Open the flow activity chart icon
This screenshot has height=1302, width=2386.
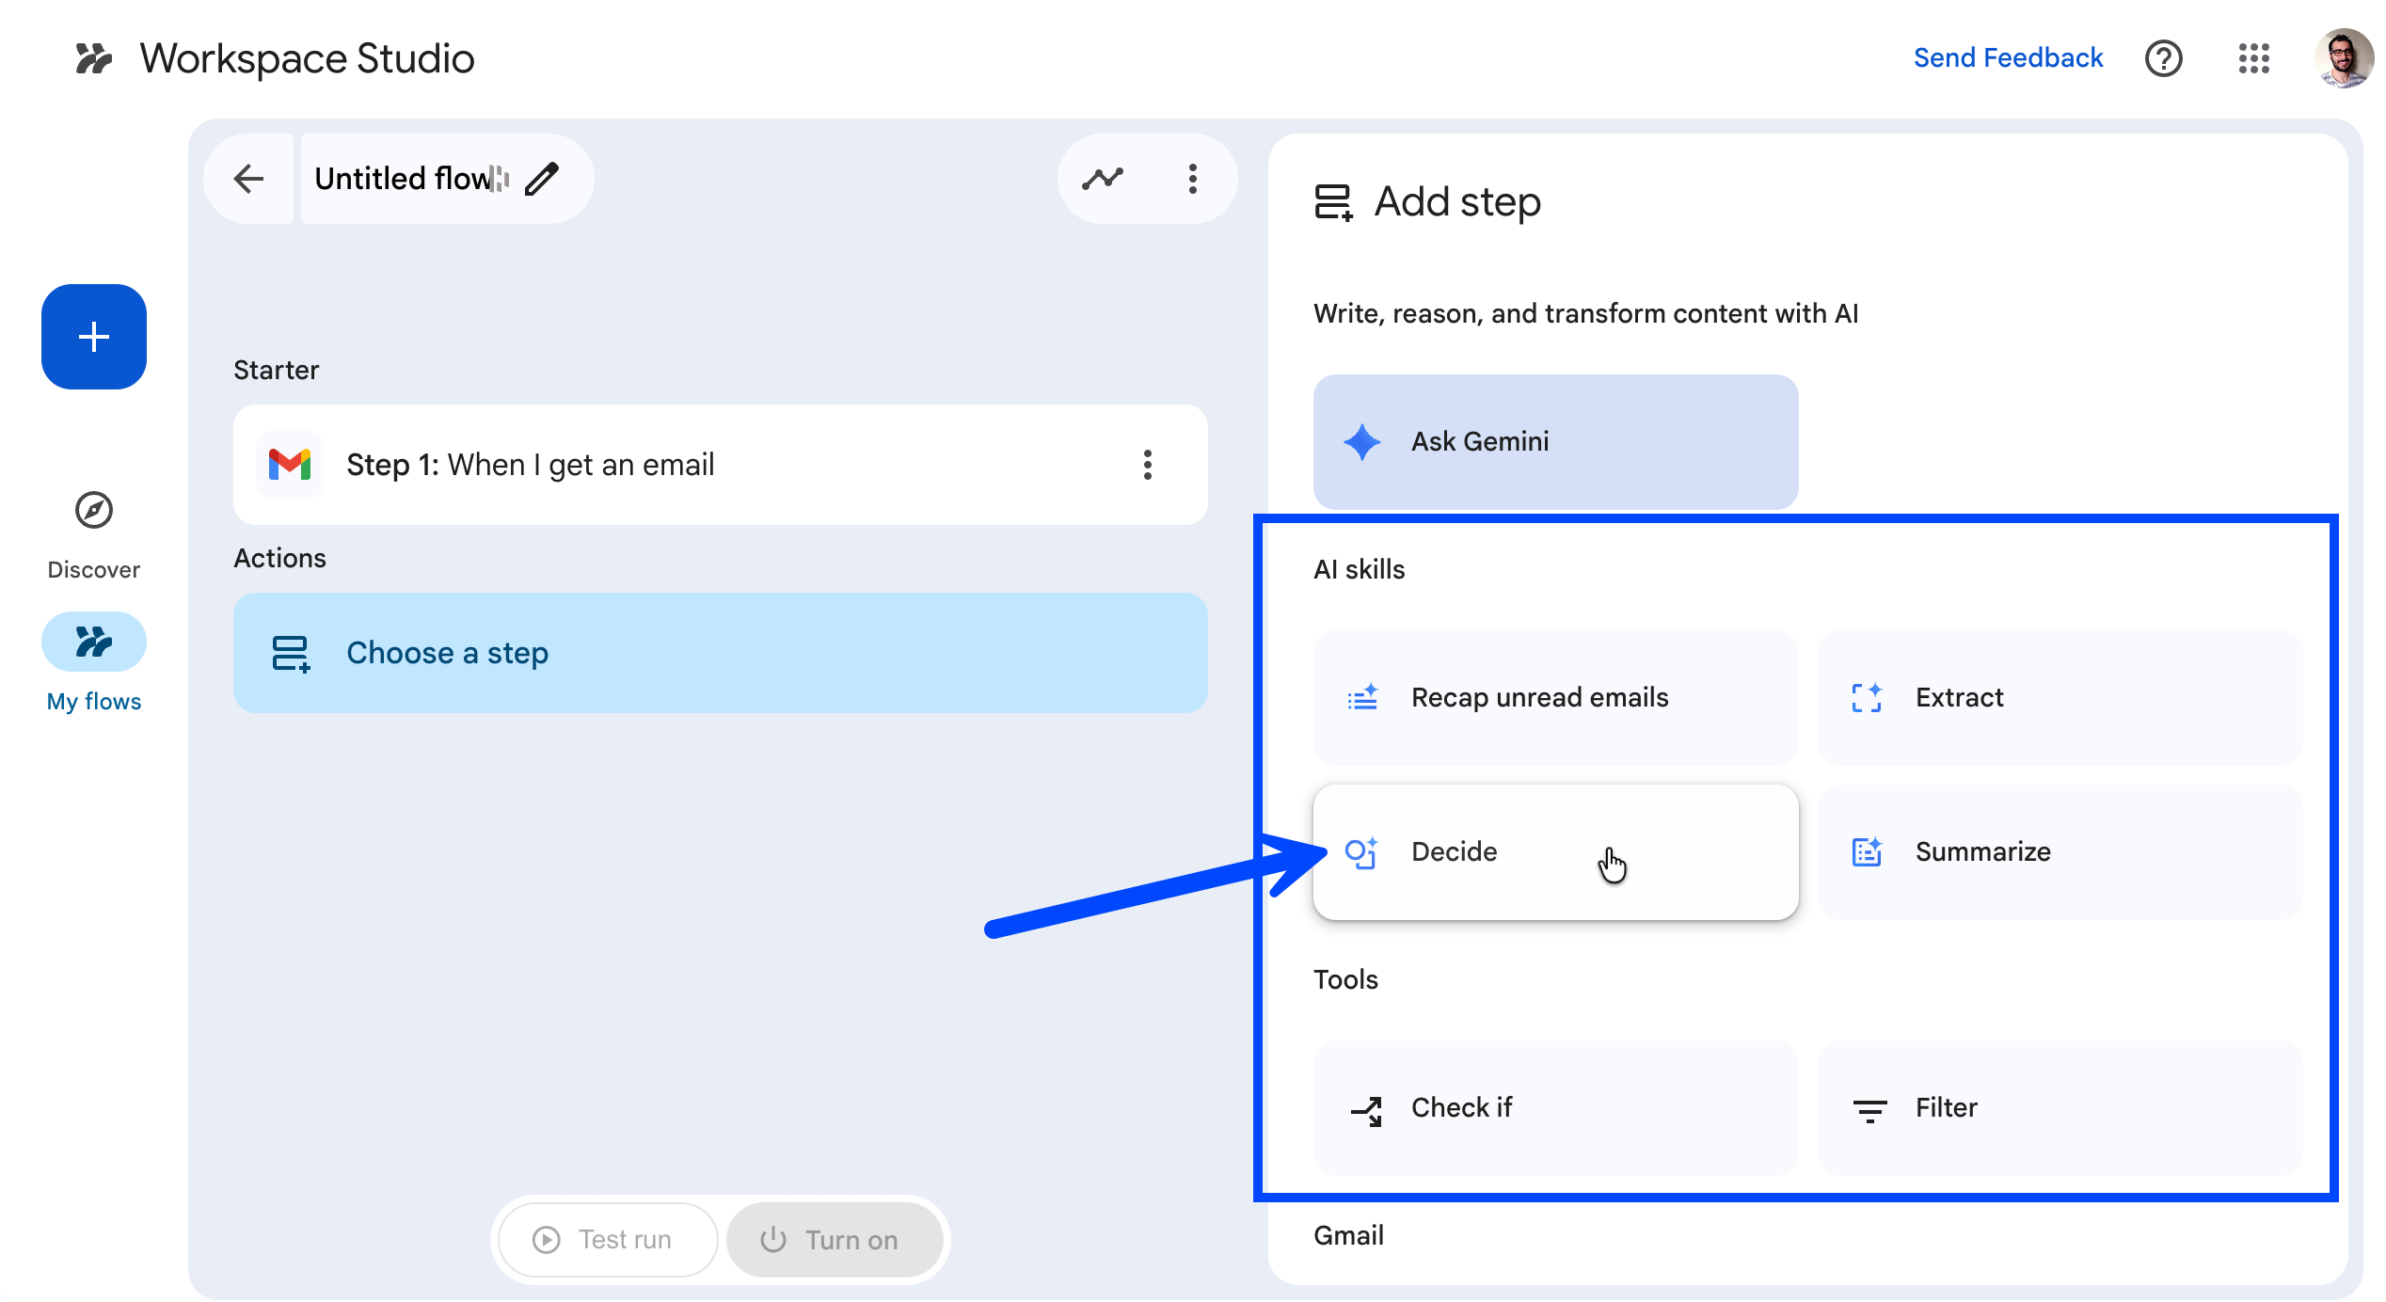(1103, 179)
